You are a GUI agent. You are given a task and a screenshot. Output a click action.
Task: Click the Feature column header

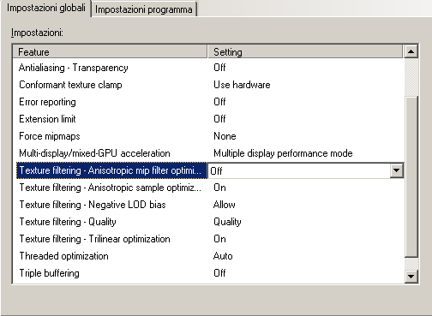pyautogui.click(x=110, y=52)
